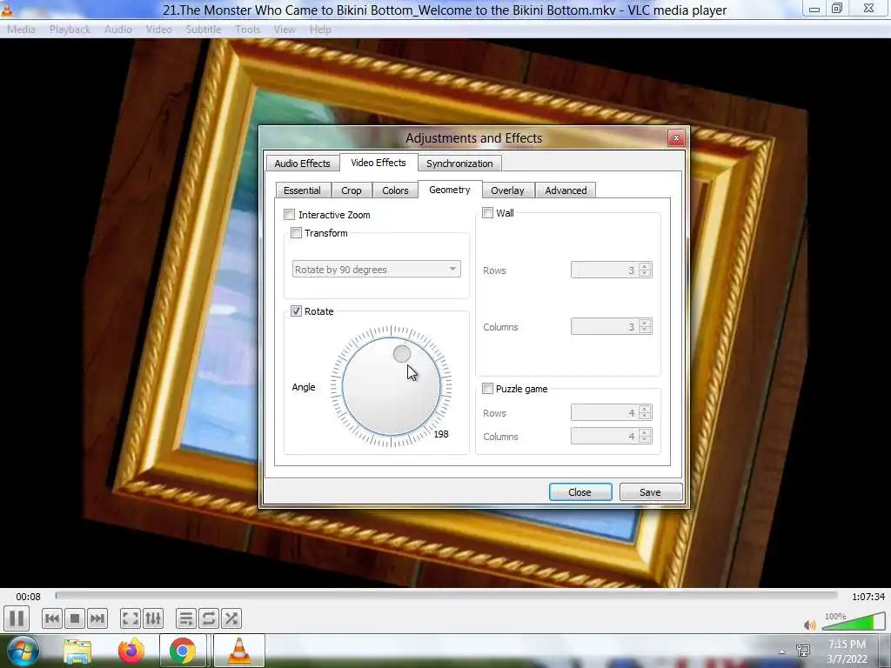Decrease Wall Columns stepper down arrow
The image size is (891, 668).
(645, 331)
